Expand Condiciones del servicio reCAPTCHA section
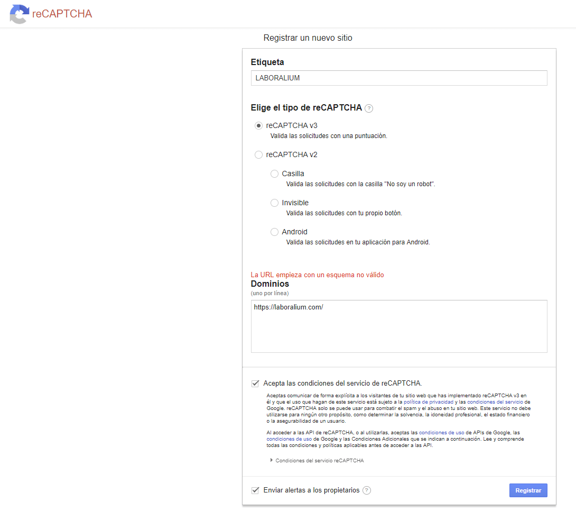The width and height of the screenshot is (576, 520). (317, 461)
